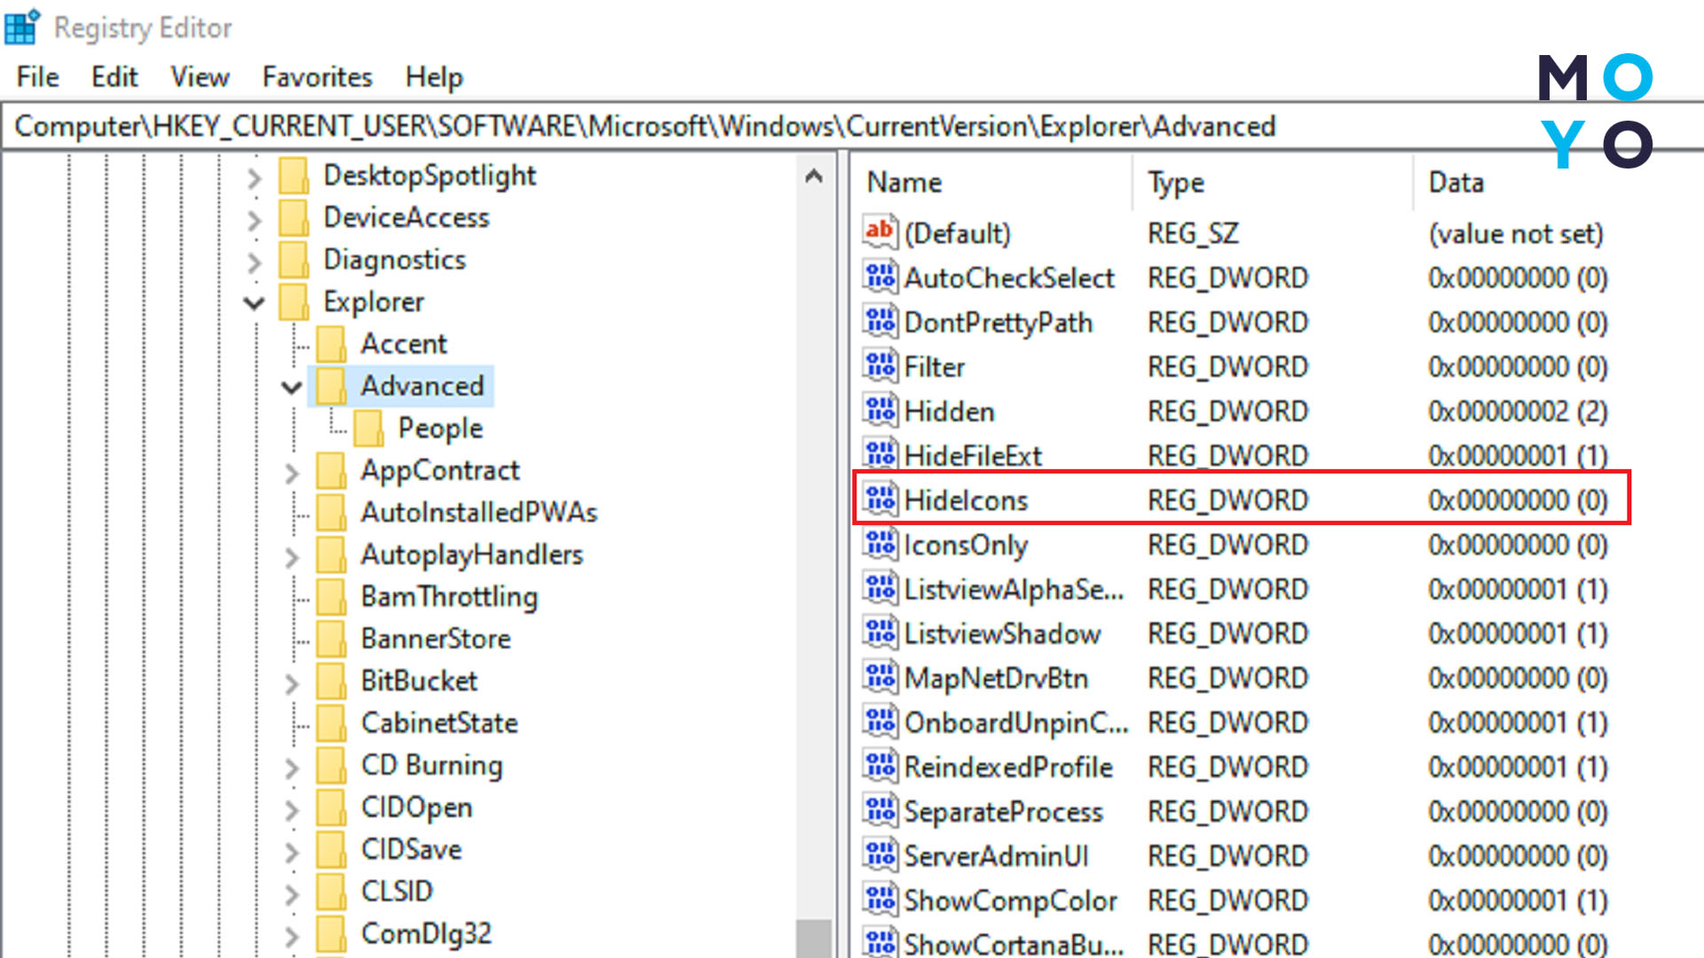The image size is (1704, 958).
Task: Click the string icon next to (Default)
Action: (x=880, y=232)
